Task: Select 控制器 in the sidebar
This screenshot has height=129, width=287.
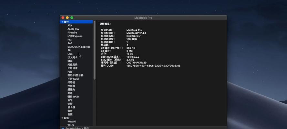Action: (71, 86)
